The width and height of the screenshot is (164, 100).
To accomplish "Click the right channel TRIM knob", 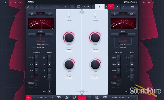I will (x=95, y=64).
